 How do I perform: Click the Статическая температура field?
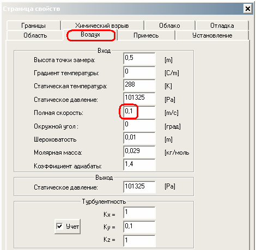tap(139, 85)
